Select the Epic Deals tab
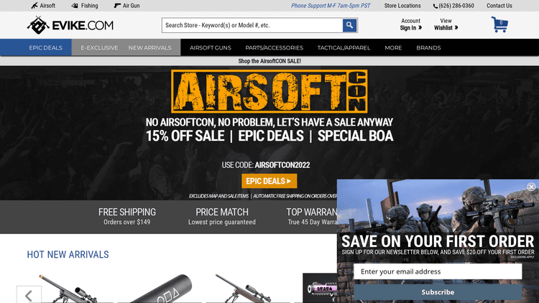Screen dimensions: 539x303 pyautogui.click(x=45, y=47)
